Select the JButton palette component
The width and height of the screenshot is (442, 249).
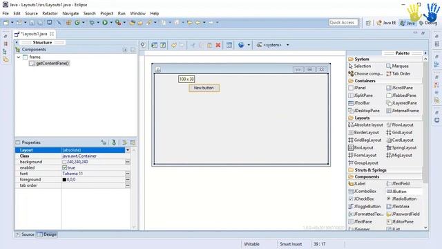click(396, 191)
